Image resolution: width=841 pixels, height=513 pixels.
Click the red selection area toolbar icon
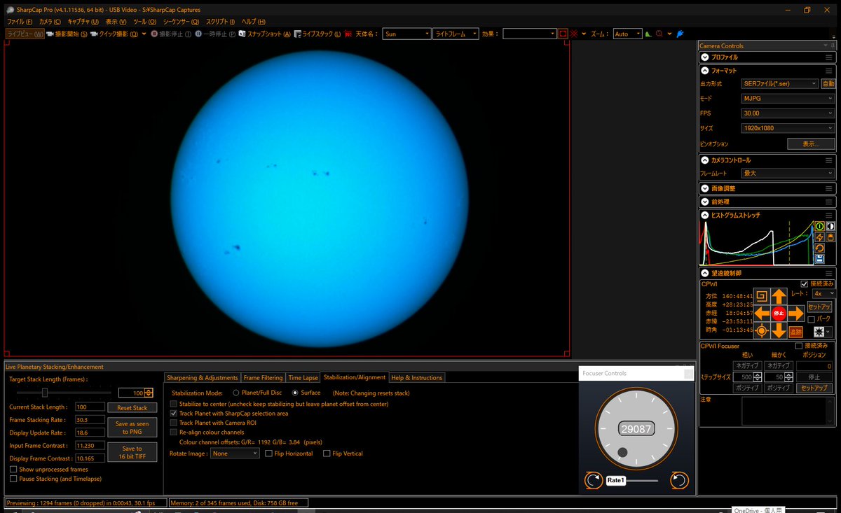[563, 34]
